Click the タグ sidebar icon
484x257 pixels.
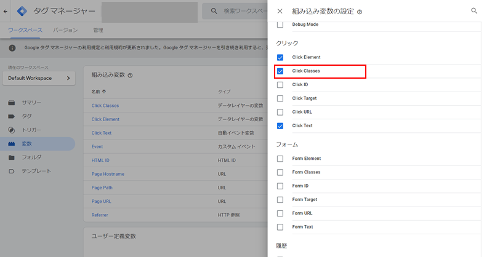pyautogui.click(x=12, y=116)
